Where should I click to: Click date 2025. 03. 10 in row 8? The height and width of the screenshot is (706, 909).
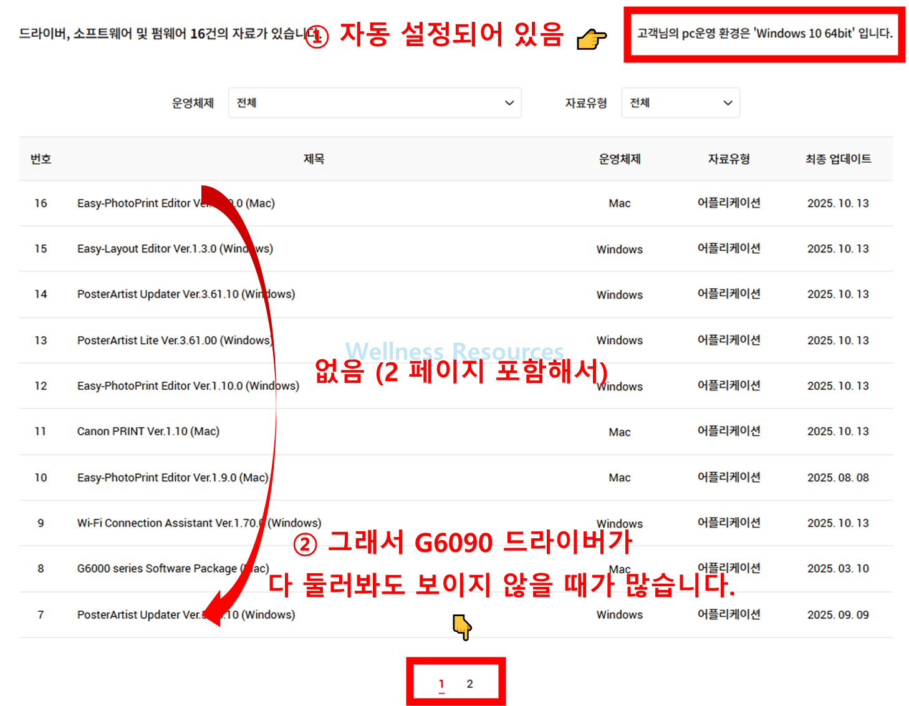pyautogui.click(x=838, y=568)
